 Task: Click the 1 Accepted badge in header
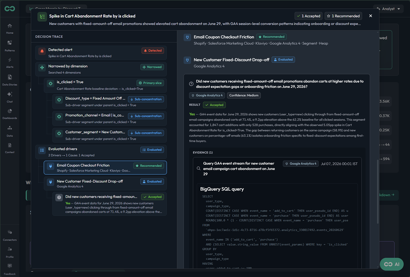point(308,16)
